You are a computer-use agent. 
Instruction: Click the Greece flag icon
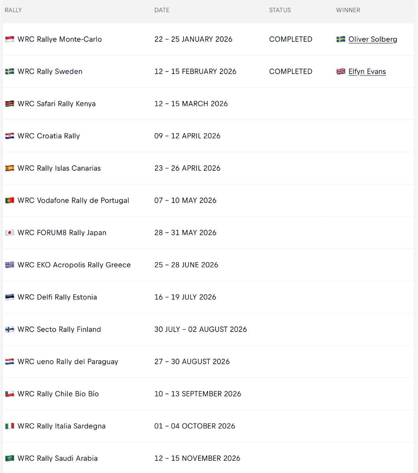click(9, 265)
